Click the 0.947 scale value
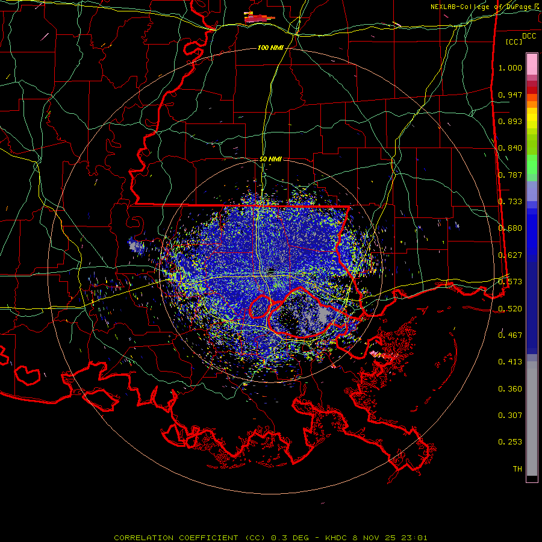The height and width of the screenshot is (542, 542). (x=510, y=95)
